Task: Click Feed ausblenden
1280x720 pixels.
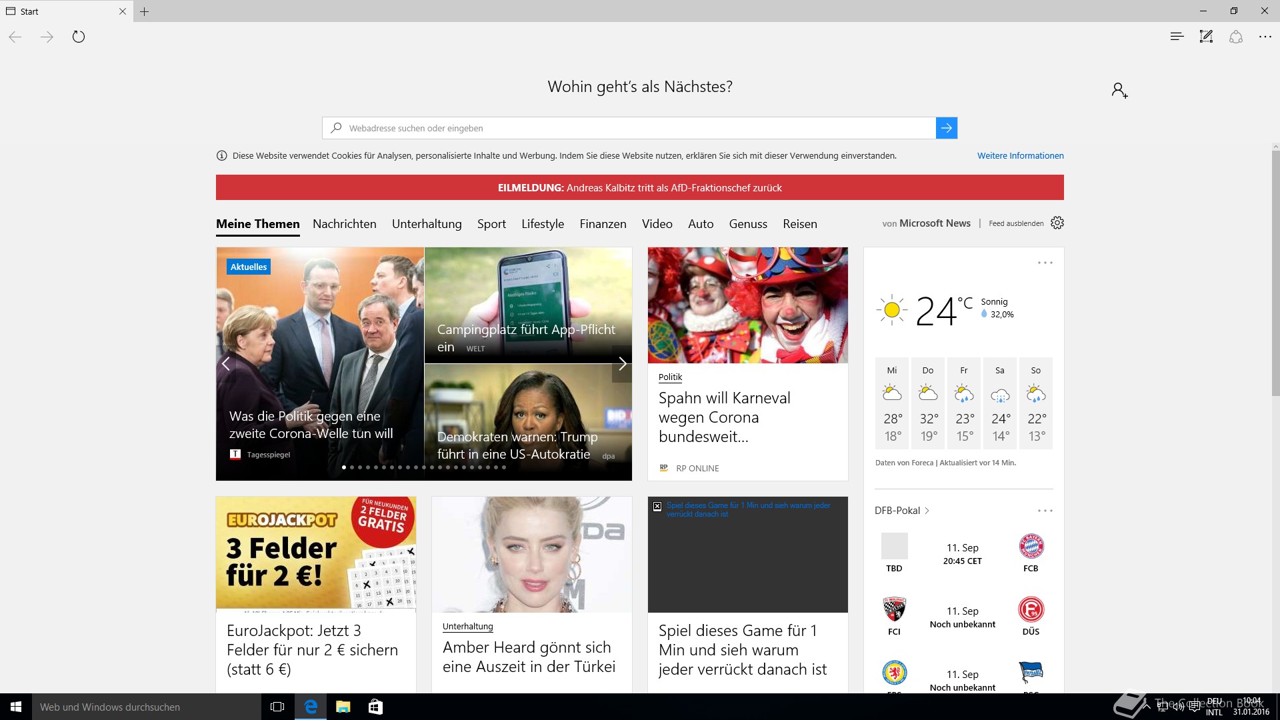Action: point(1016,223)
